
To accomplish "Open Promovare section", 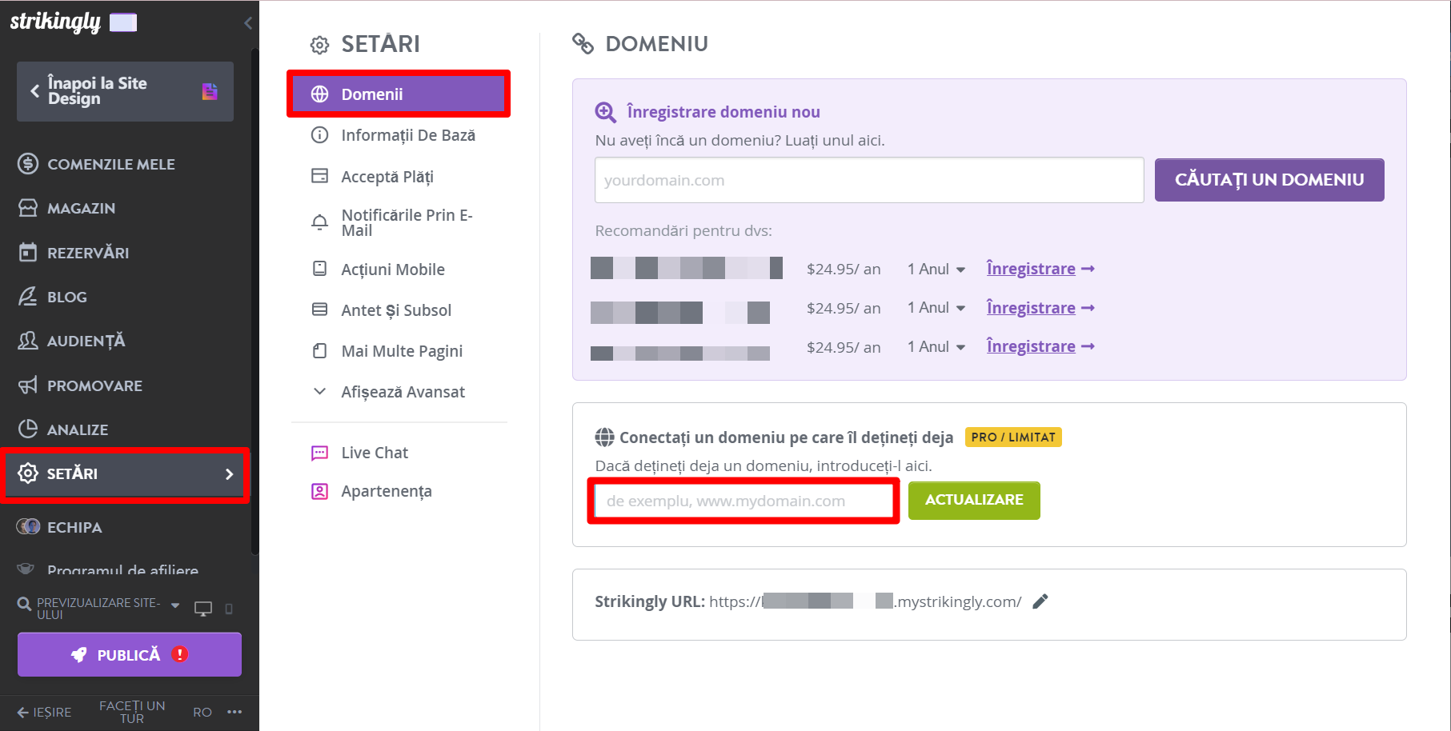I will (80, 385).
